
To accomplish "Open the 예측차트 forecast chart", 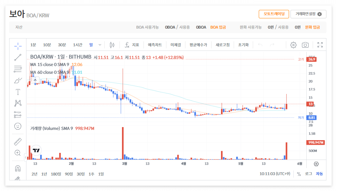I will pos(155,45).
